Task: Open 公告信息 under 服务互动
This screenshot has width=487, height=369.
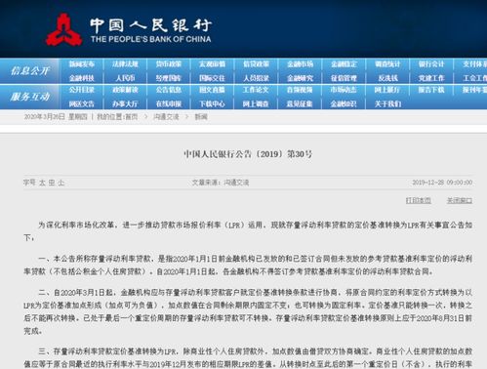Action: 169,90
